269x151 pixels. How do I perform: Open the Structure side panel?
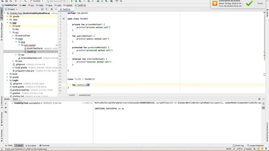tap(2, 102)
